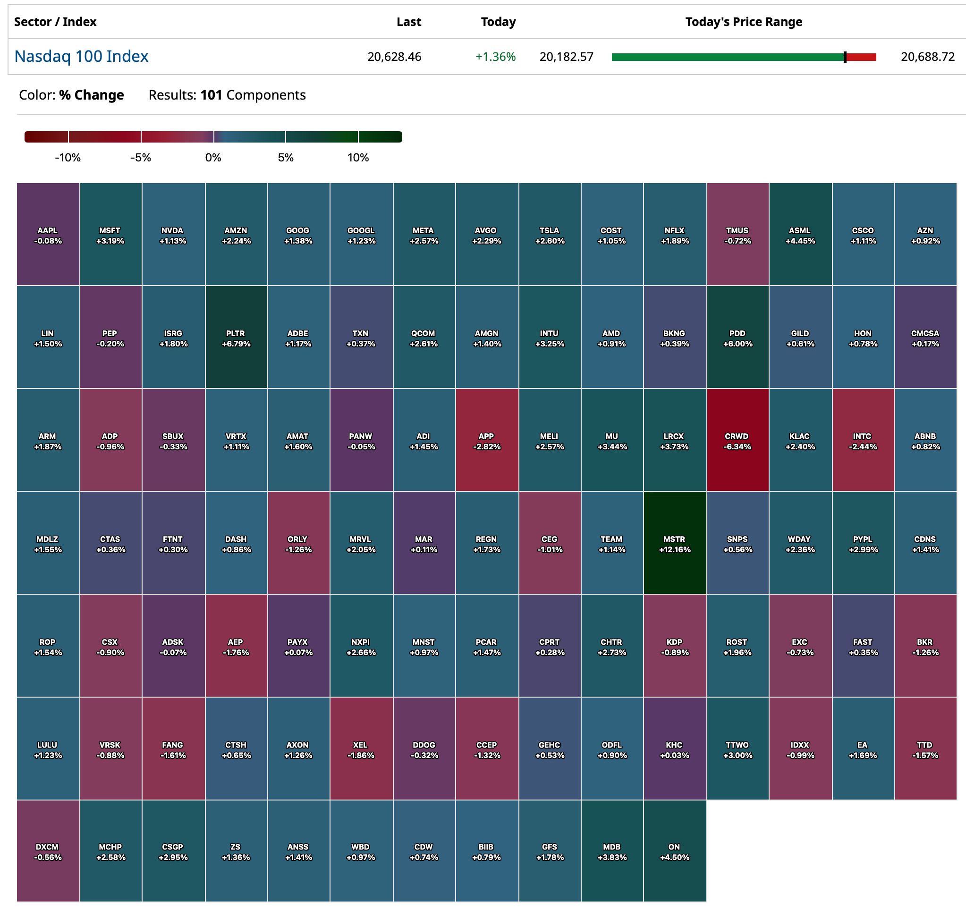Click the dark green 10% legend segment
This screenshot has height=910, width=966.
coord(380,137)
